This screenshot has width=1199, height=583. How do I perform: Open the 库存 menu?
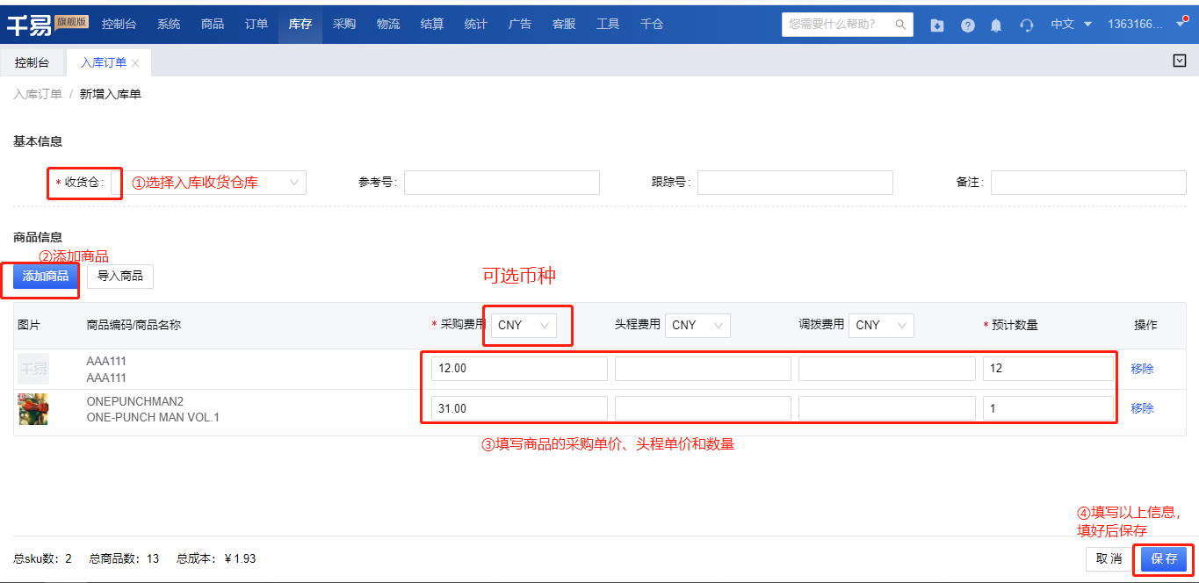point(300,25)
